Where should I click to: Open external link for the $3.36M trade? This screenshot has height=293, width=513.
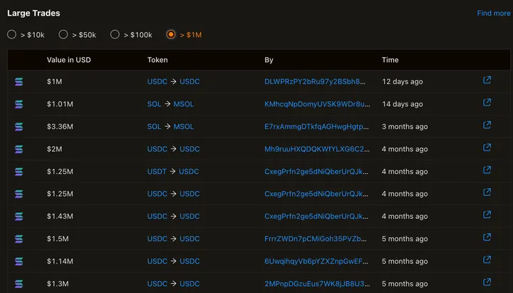pyautogui.click(x=487, y=125)
